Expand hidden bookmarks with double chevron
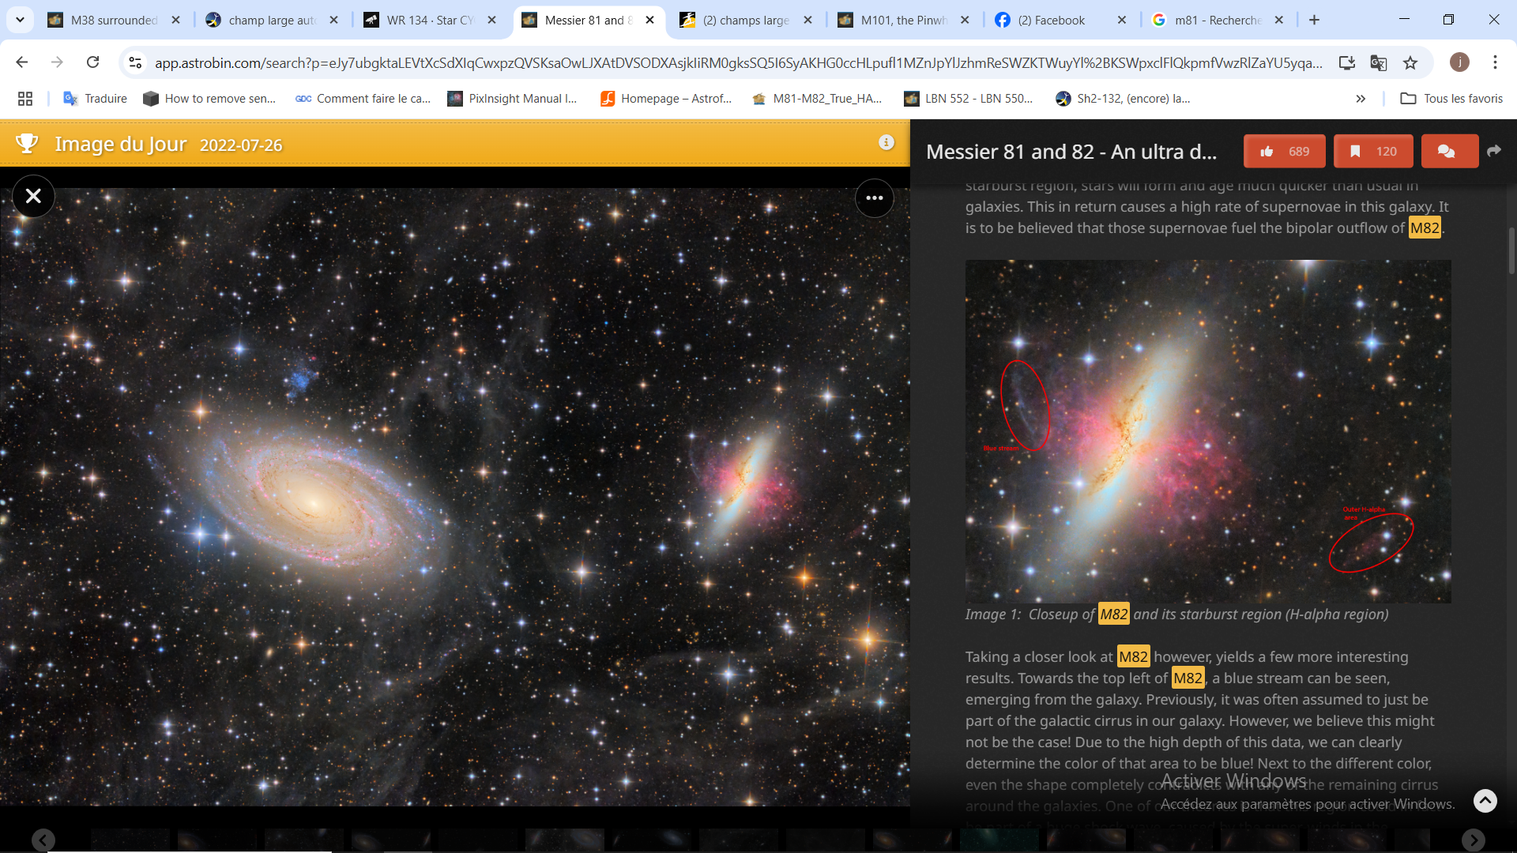This screenshot has width=1517, height=853. 1361,99
